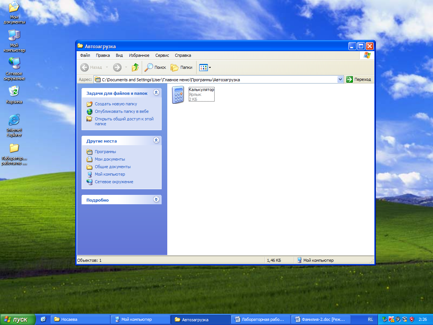Switch to Мой компьютер taskbar window
The height and width of the screenshot is (325, 433).
(140, 319)
